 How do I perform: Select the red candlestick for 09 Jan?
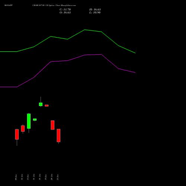click(17, 134)
